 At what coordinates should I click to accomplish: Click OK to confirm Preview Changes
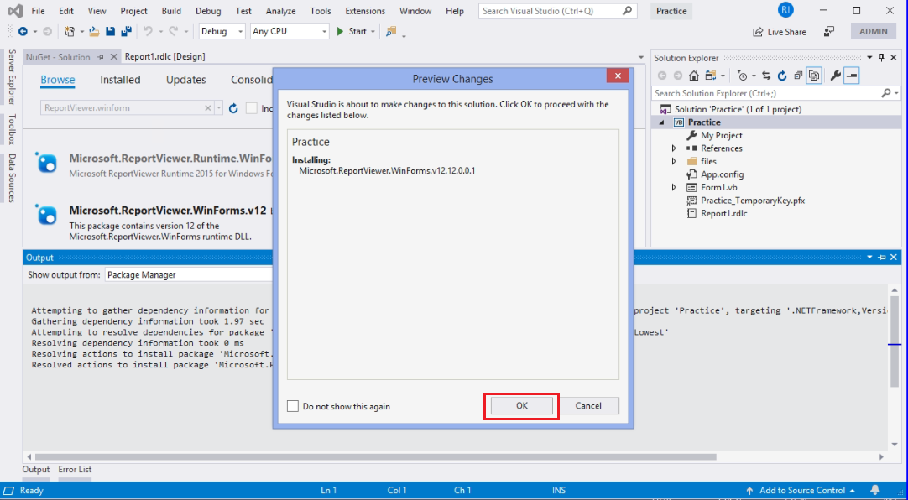pos(521,405)
